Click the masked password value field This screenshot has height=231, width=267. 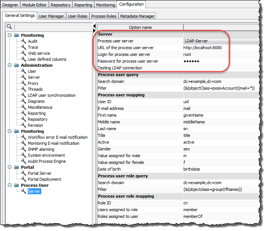click(221, 61)
